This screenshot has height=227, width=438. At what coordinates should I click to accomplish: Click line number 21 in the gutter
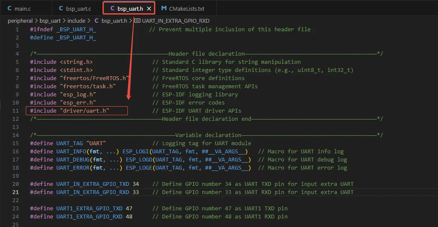(x=16, y=192)
